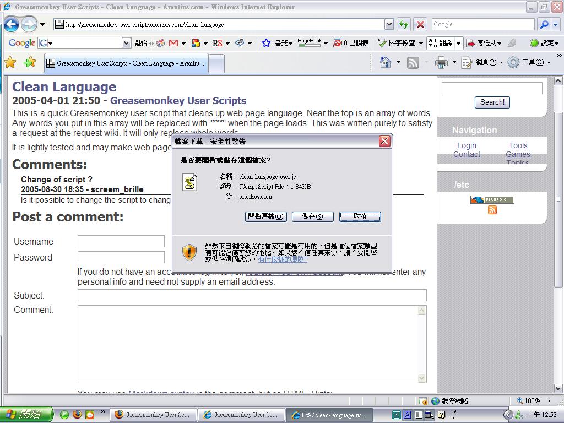Screen dimensions: 564x423
Task: Open the Contact link in Navigation
Action: (x=467, y=154)
